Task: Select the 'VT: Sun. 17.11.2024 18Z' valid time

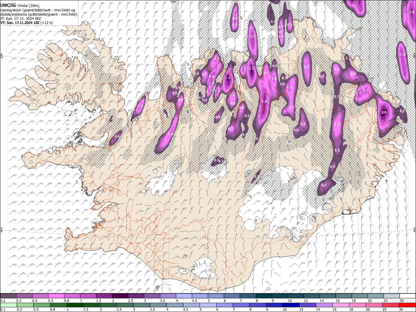Action: coord(20,23)
